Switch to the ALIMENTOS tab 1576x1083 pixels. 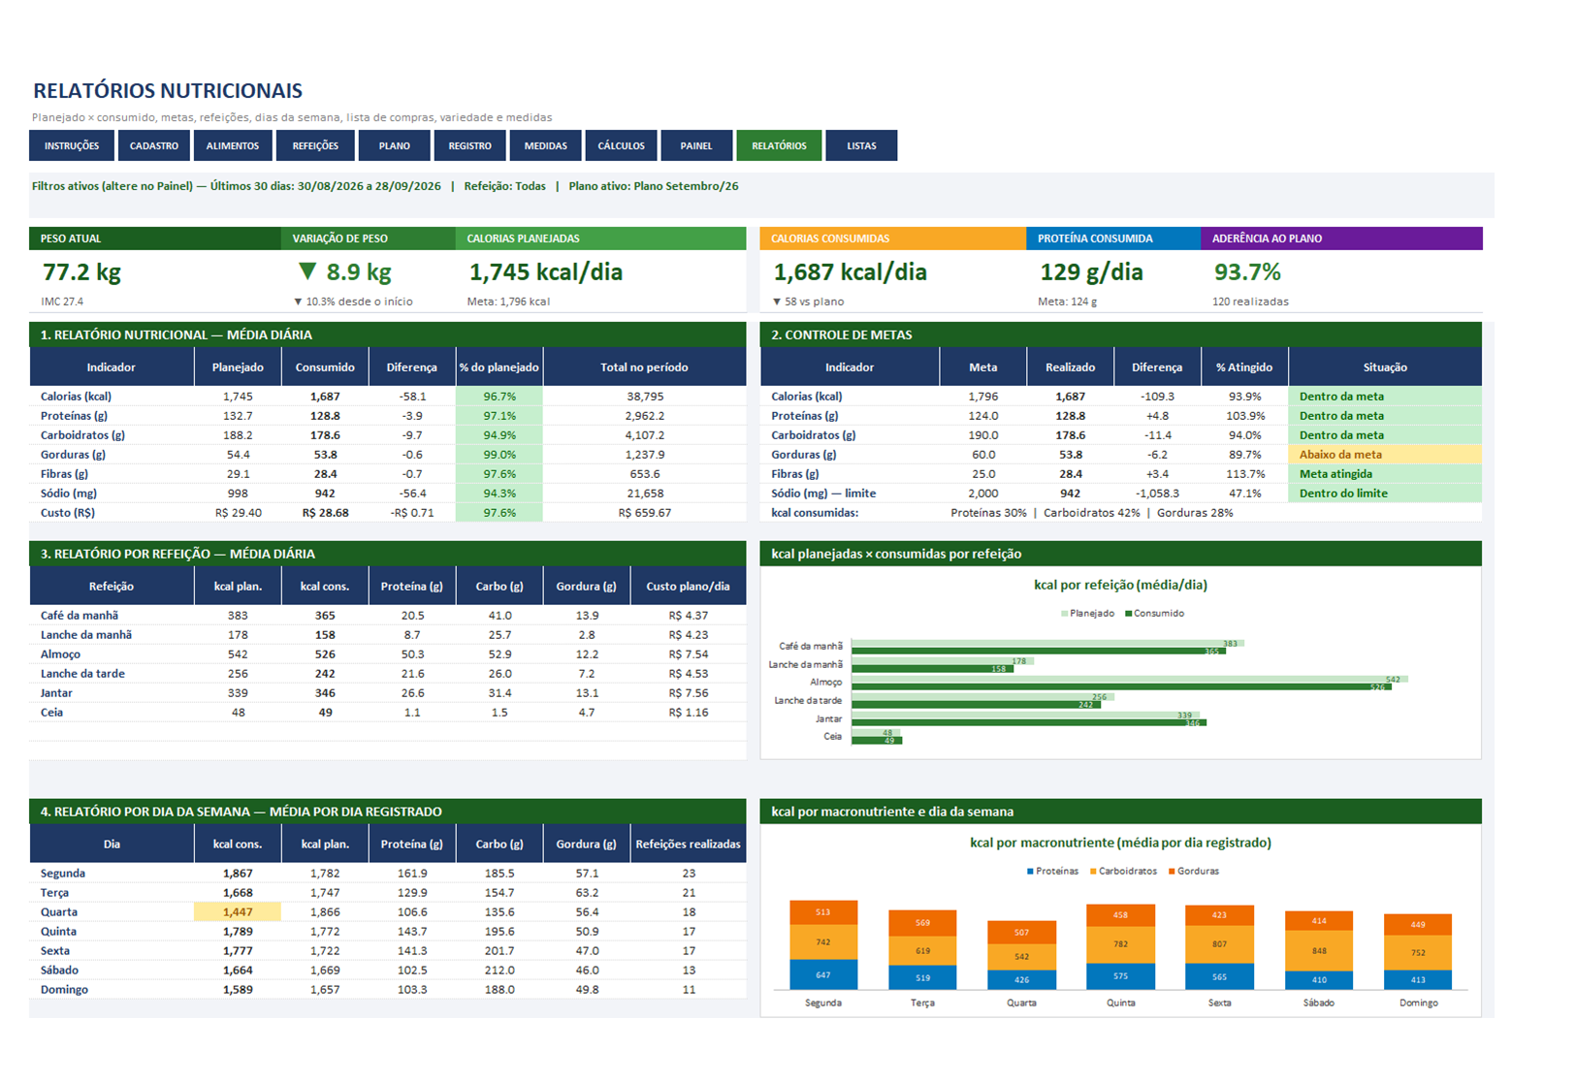click(x=233, y=145)
